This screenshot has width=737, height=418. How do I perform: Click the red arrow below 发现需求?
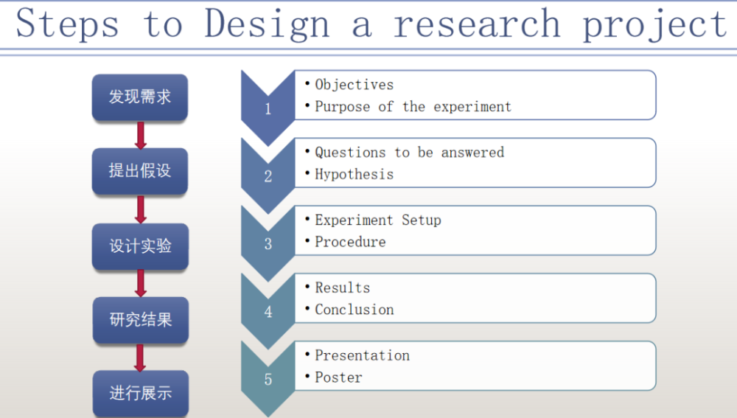tap(140, 136)
